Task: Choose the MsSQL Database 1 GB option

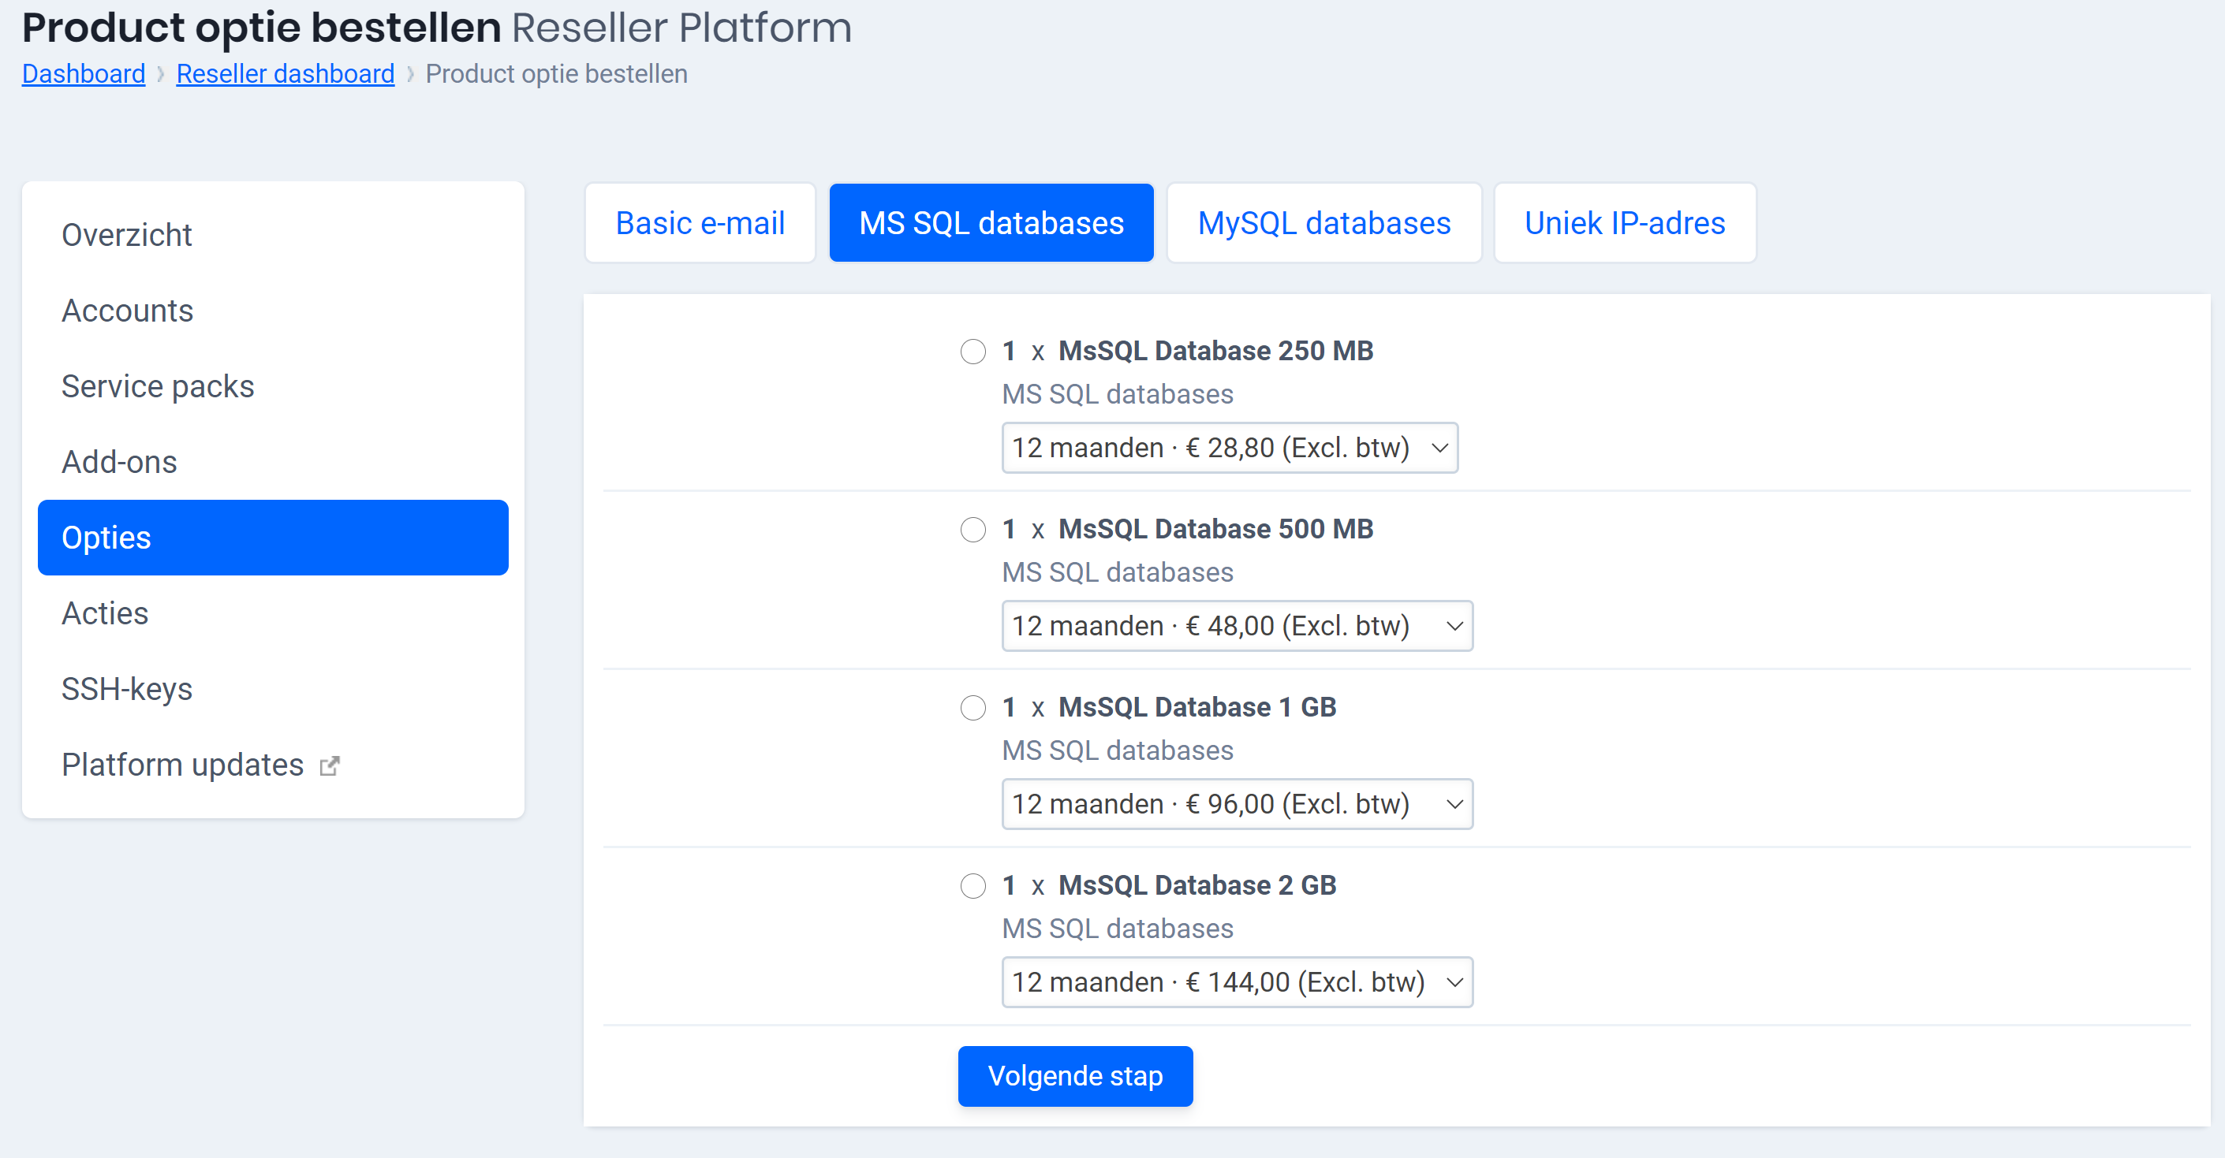Action: (x=973, y=708)
